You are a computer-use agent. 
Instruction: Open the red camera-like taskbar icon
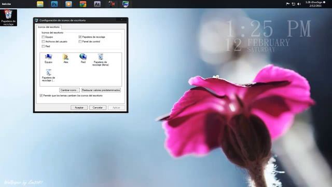point(112,4)
